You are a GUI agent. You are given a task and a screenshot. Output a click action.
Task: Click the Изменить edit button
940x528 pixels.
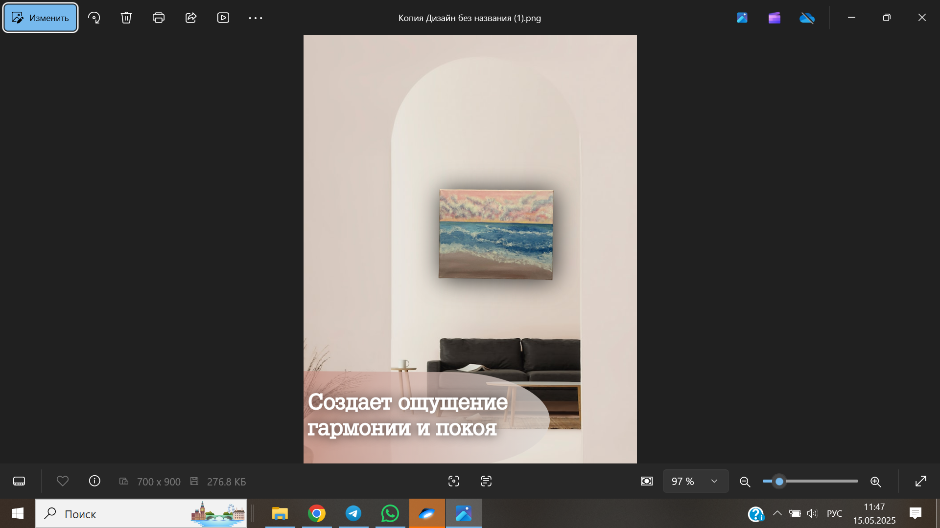coord(41,18)
